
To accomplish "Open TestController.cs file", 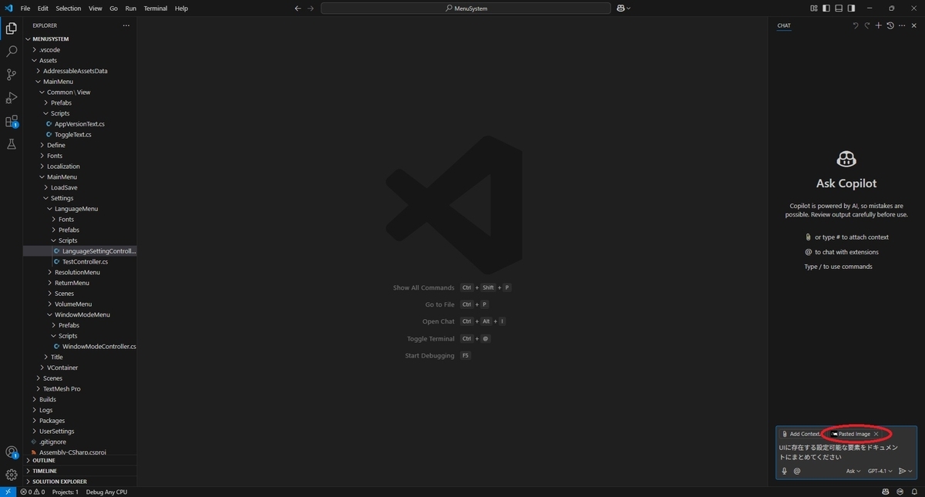I will click(x=80, y=262).
